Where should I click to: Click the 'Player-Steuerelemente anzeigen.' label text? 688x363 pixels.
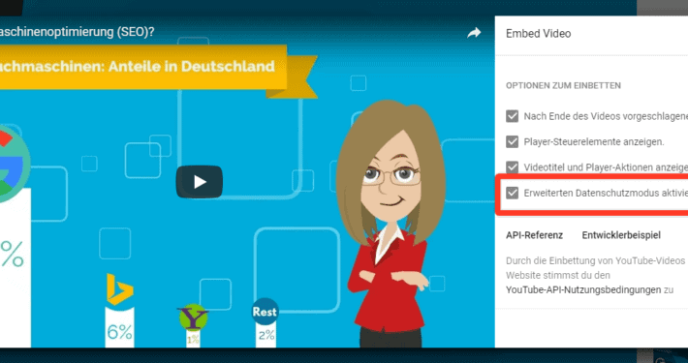click(x=594, y=142)
